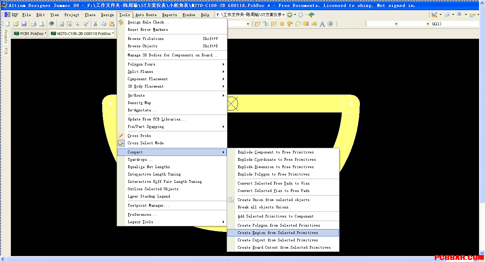
Task: Select the Place Fill rectangle tool
Action: click(x=306, y=24)
